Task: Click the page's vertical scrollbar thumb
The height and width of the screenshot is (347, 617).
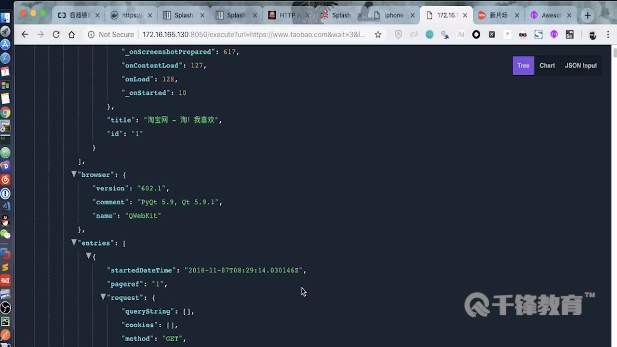Action: pos(615,52)
